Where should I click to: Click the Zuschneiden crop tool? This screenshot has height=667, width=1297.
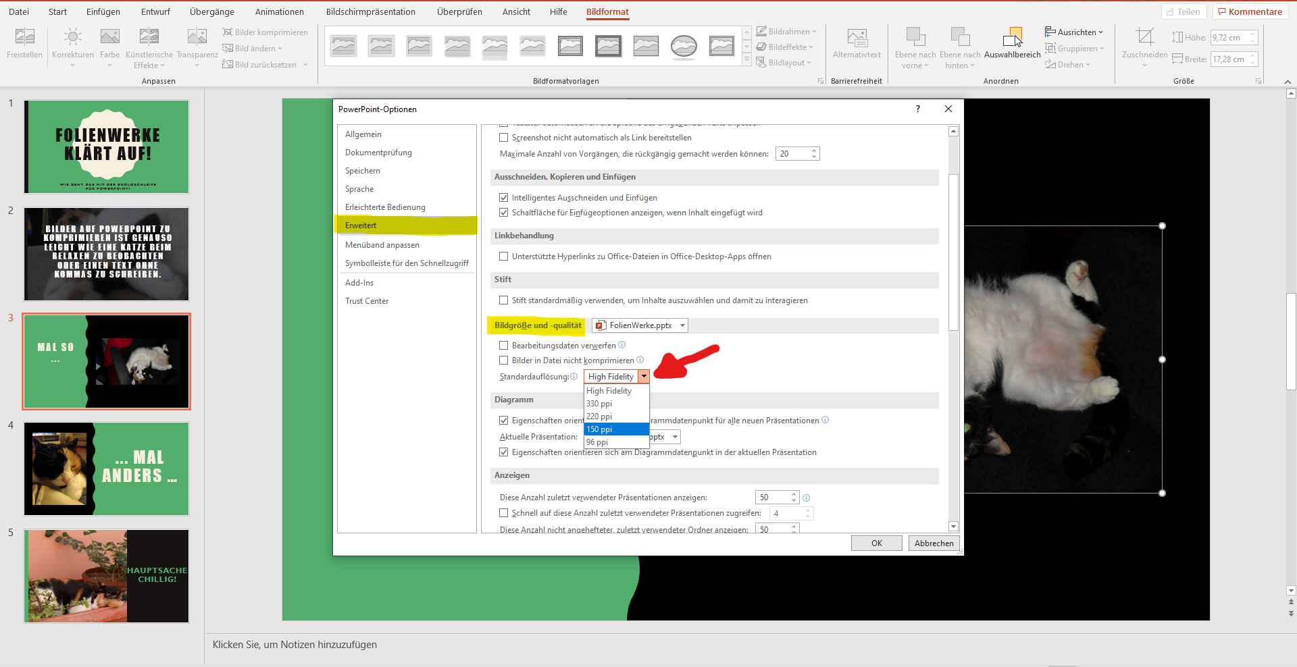tap(1144, 37)
